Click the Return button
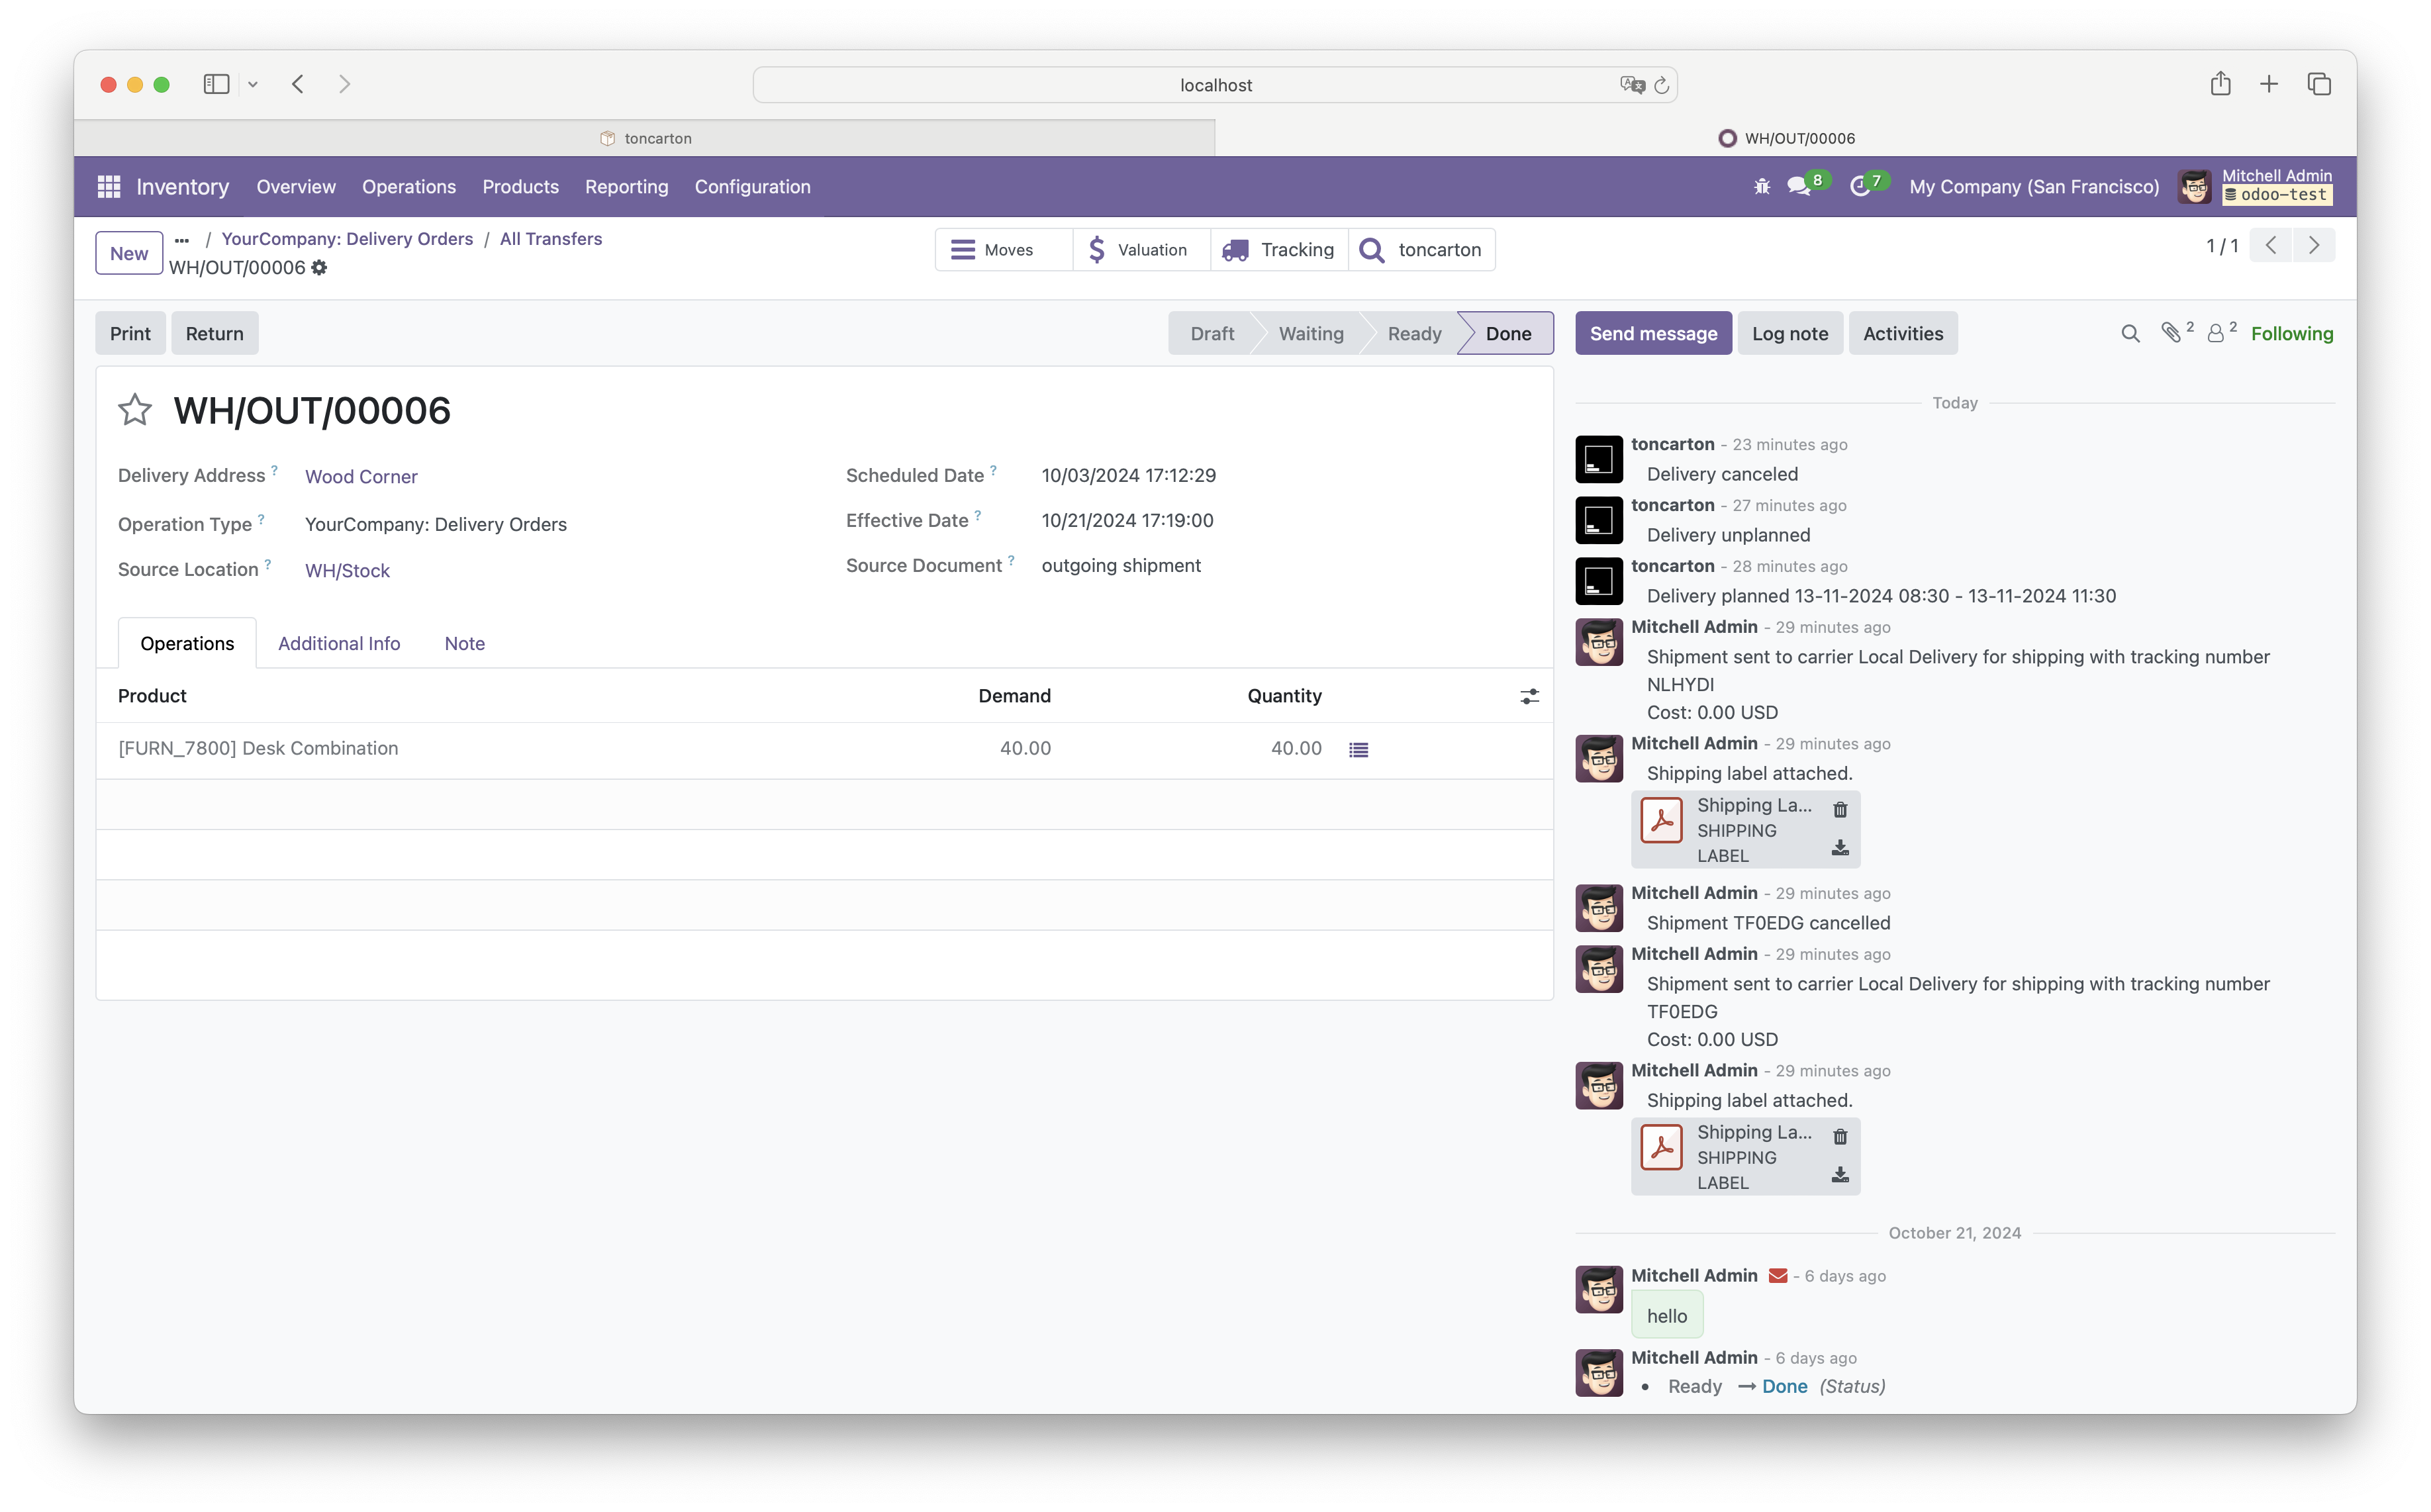The width and height of the screenshot is (2431, 1512). [x=214, y=334]
